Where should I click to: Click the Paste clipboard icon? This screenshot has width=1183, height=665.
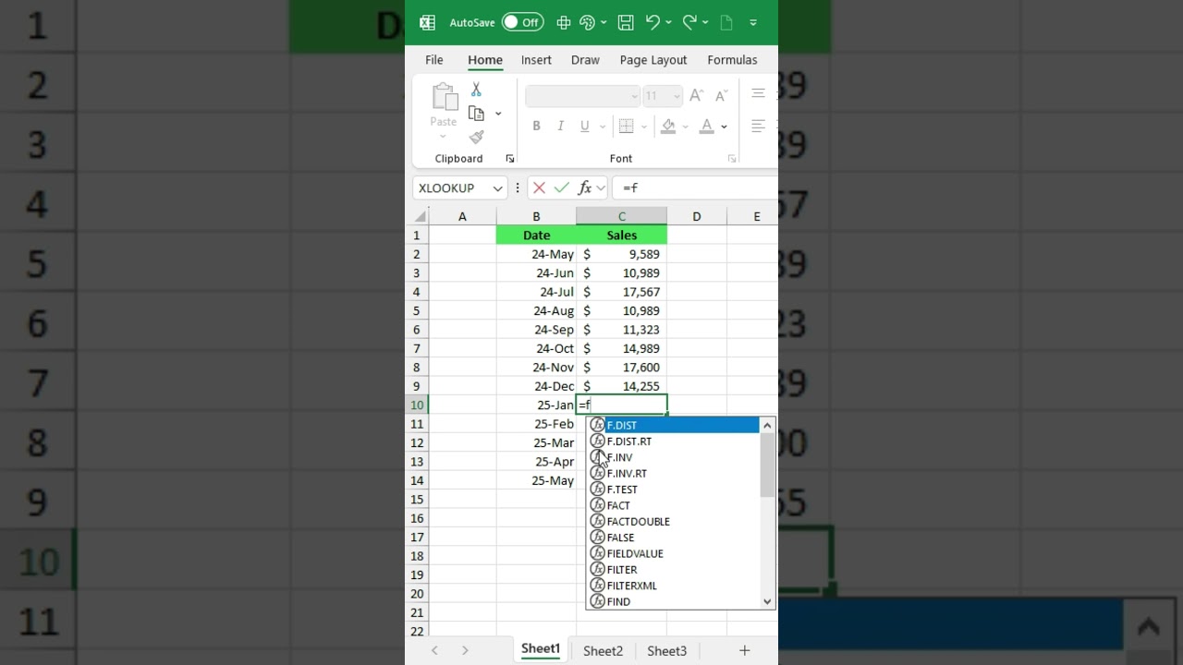coord(444,97)
